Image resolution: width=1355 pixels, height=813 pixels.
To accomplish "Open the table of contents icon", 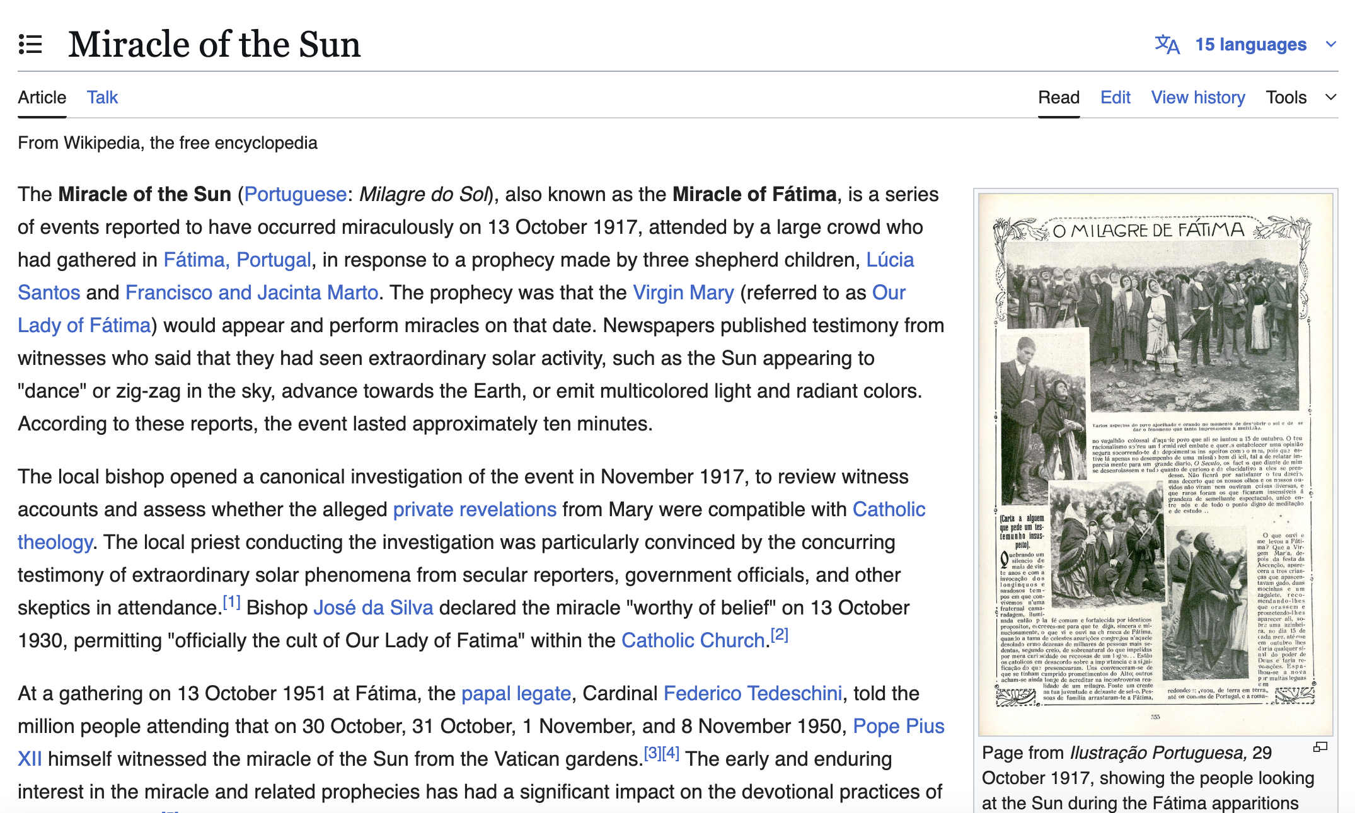I will (30, 45).
